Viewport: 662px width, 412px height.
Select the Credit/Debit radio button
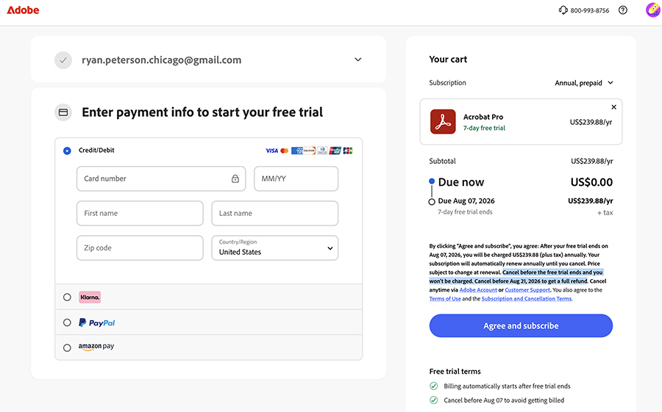click(67, 151)
